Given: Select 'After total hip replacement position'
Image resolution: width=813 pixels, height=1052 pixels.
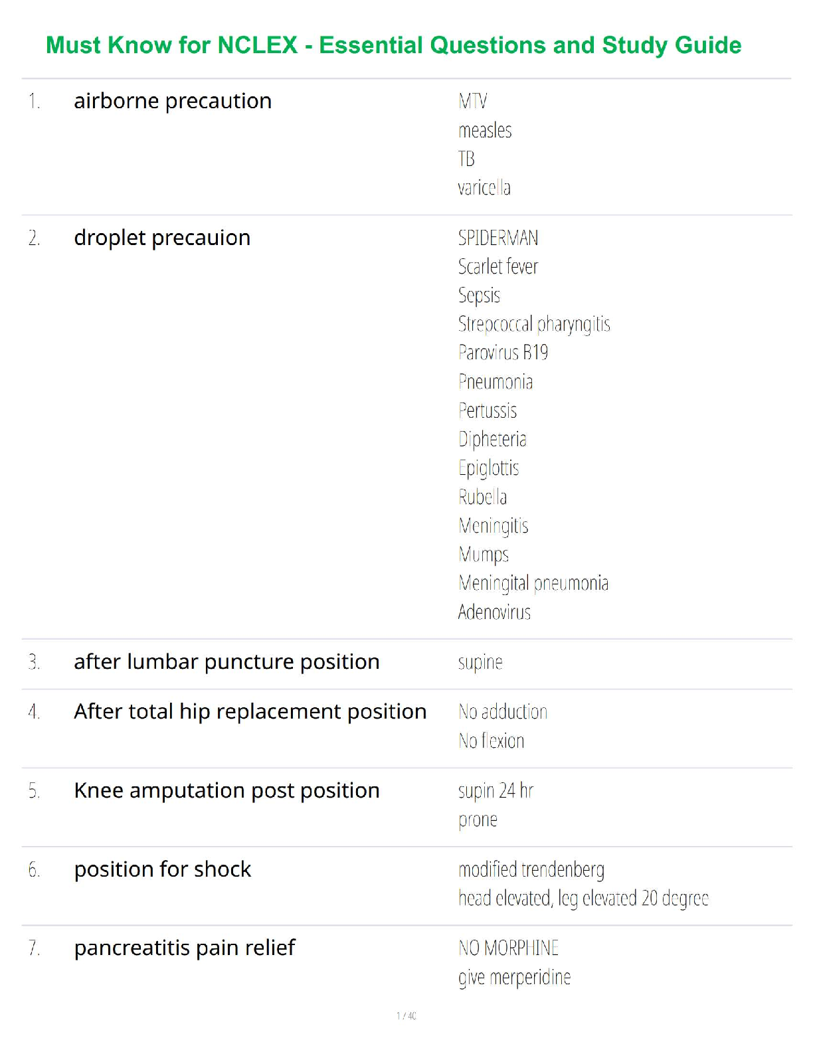Looking at the screenshot, I should tap(250, 712).
